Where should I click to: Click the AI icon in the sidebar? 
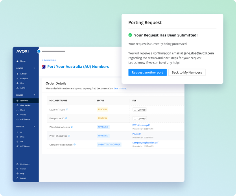pyautogui.click(x=17, y=132)
